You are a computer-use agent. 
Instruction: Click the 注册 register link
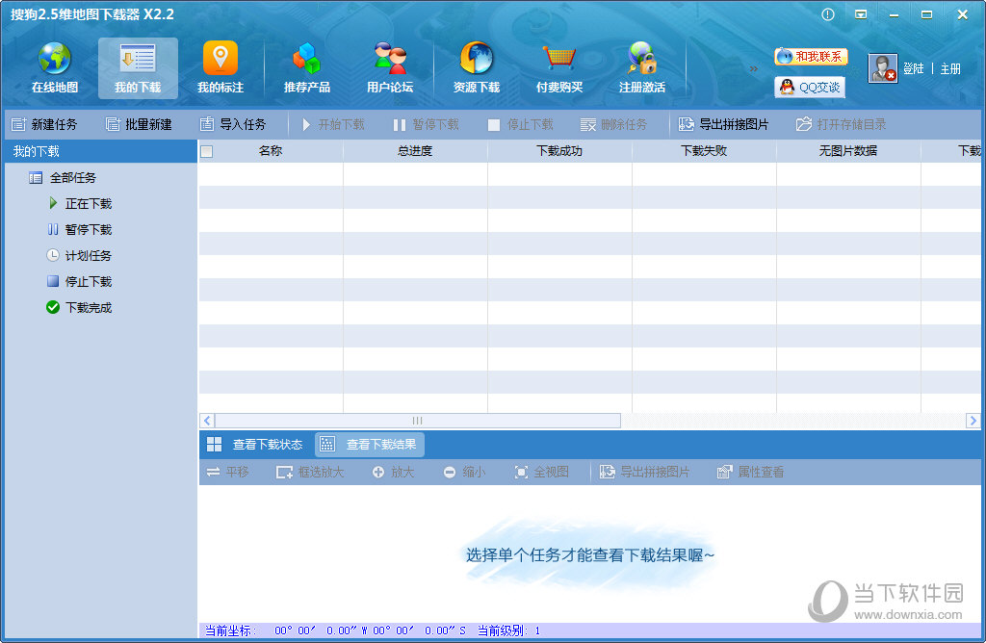tap(950, 68)
